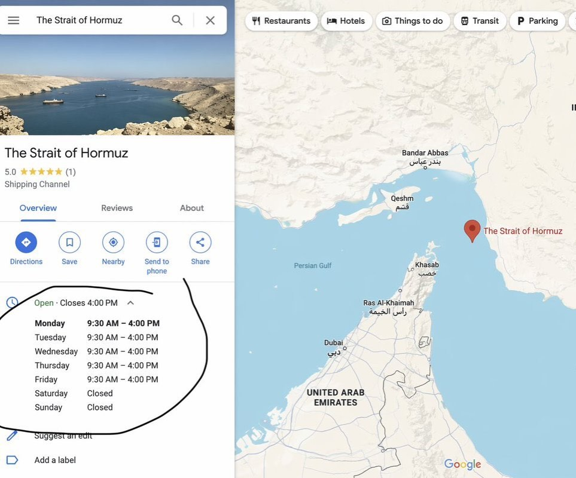Click the Dubai city label
The height and width of the screenshot is (478, 576).
coord(334,347)
